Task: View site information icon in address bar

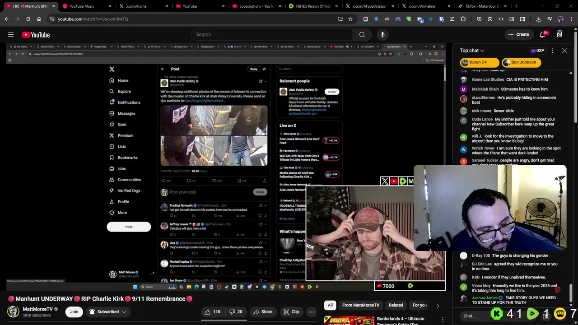Action: click(x=52, y=19)
